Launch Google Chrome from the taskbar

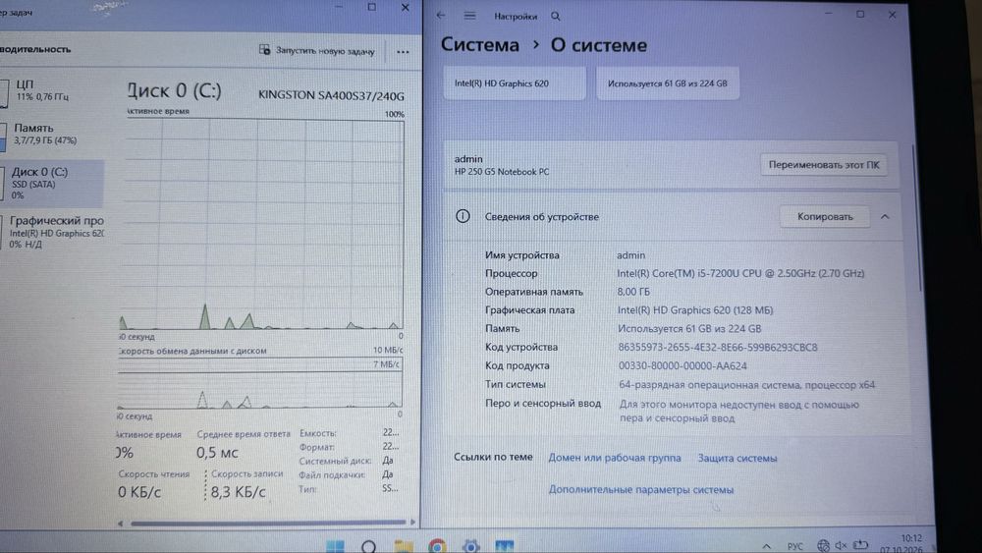point(437,547)
